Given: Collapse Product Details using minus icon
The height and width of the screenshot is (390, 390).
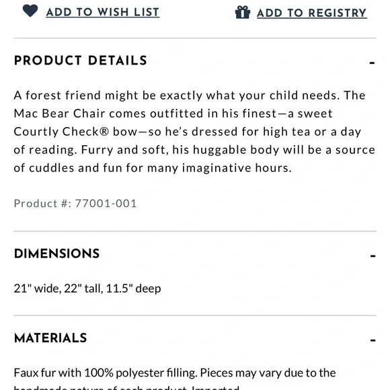Looking at the screenshot, I should 372,63.
